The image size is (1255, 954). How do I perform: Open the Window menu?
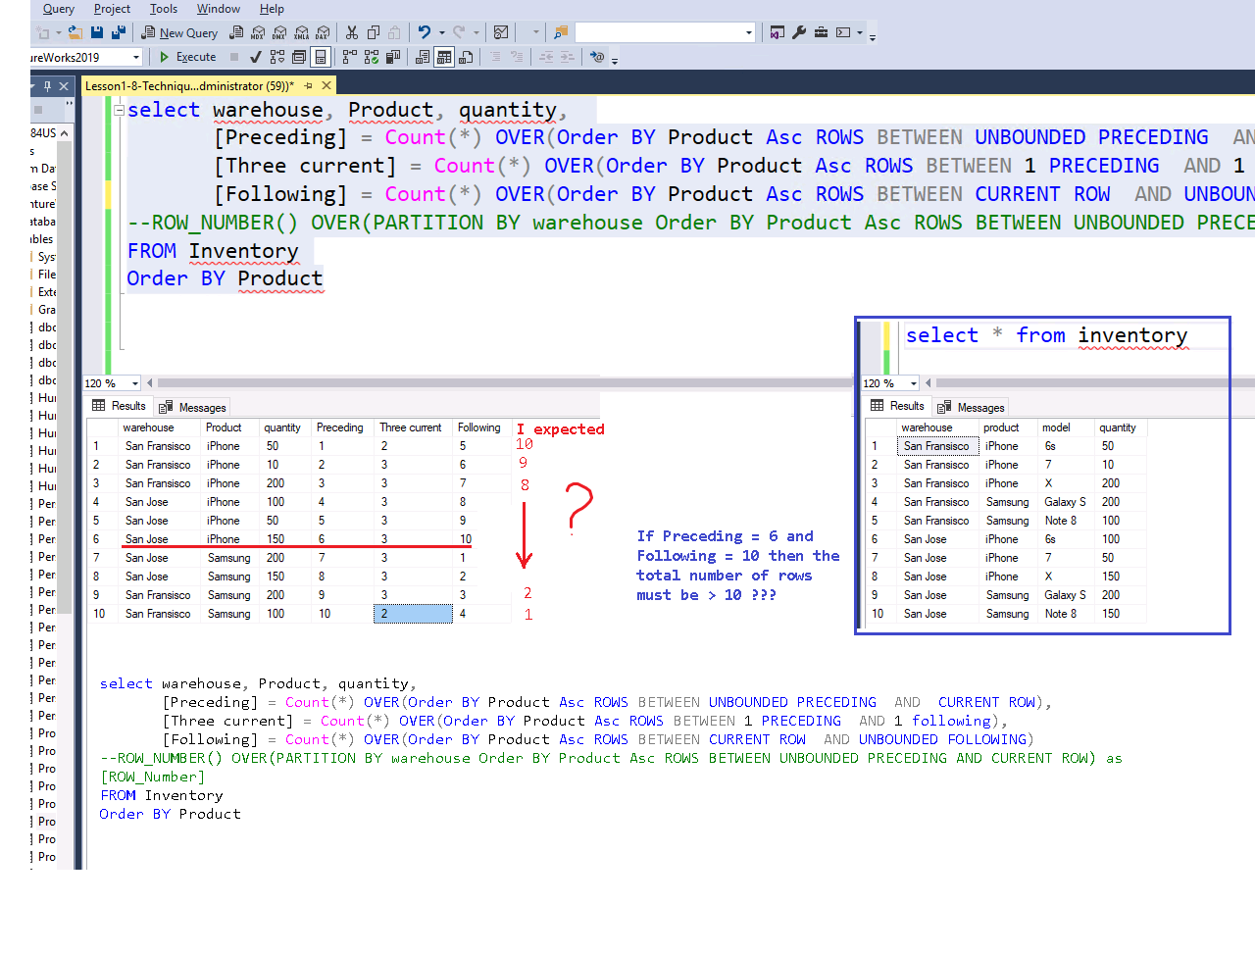[219, 9]
